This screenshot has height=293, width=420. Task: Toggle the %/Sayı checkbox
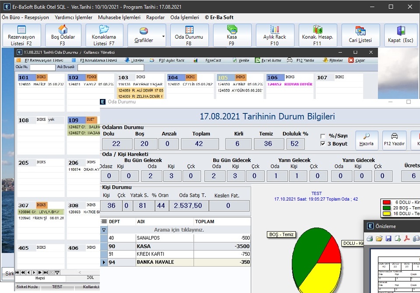[x=323, y=136]
